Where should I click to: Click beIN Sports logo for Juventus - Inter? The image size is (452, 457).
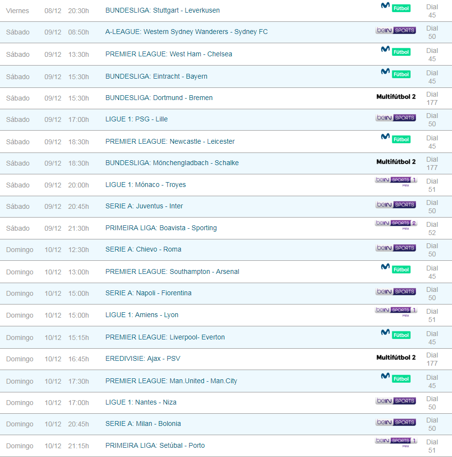[395, 204]
